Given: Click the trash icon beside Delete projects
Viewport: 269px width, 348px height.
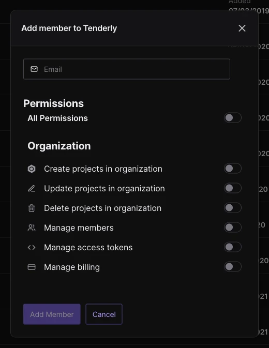Looking at the screenshot, I should (32, 208).
